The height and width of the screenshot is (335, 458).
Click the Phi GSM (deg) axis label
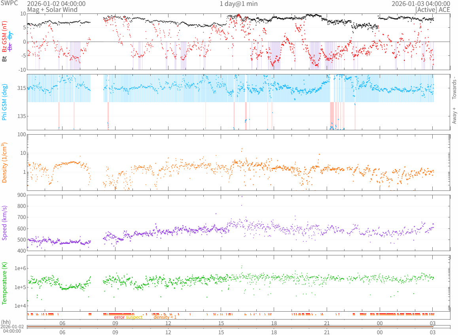[x=5, y=102]
